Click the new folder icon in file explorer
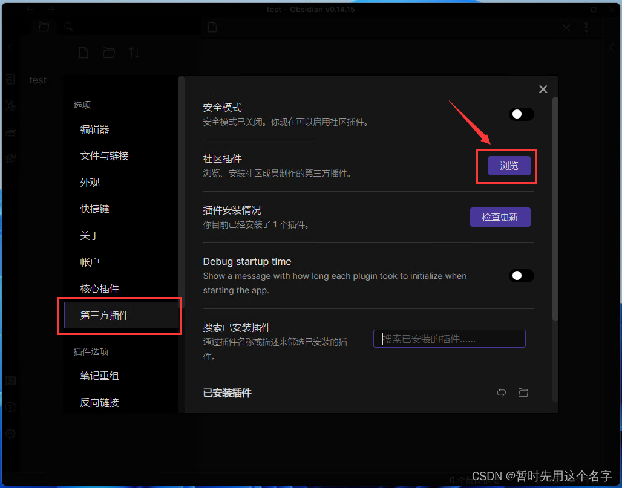 (109, 53)
